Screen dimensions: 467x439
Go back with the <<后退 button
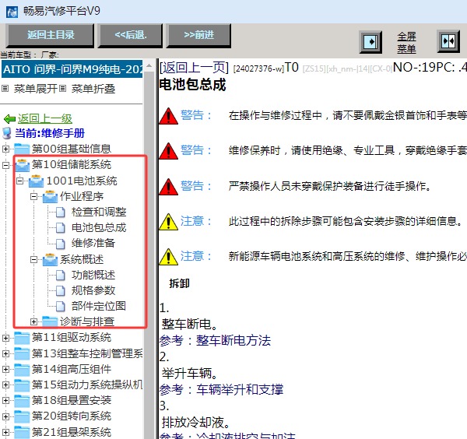[x=131, y=35]
